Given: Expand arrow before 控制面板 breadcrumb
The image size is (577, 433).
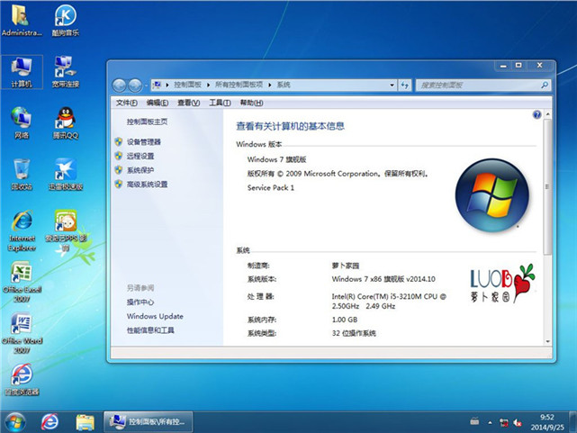Looking at the screenshot, I should (167, 85).
